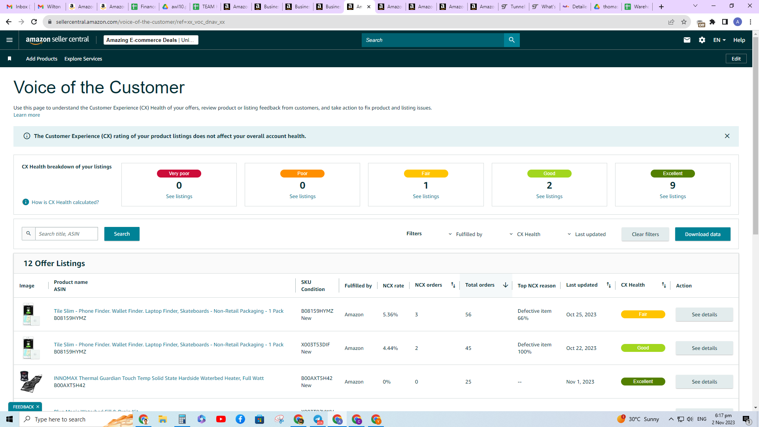Open the hamburger navigation menu
759x427 pixels.
coord(9,40)
